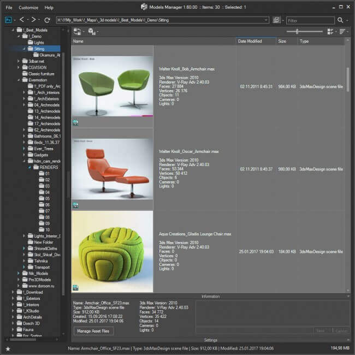Sort by the Date Modified column header

coord(256,41)
